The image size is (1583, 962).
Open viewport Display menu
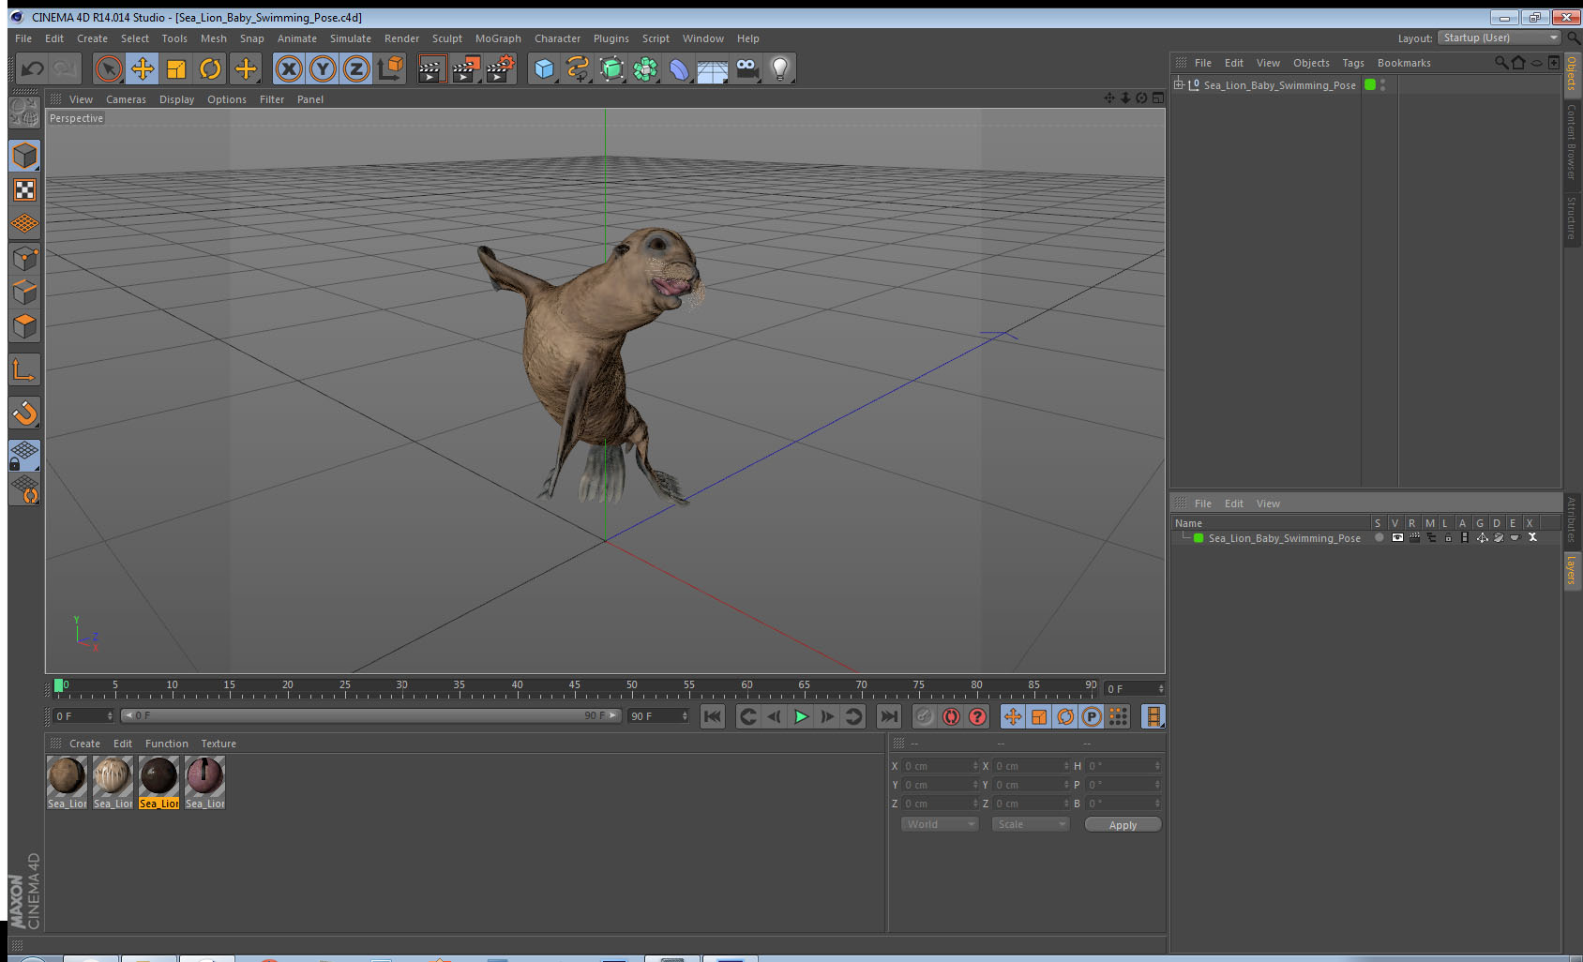click(176, 99)
